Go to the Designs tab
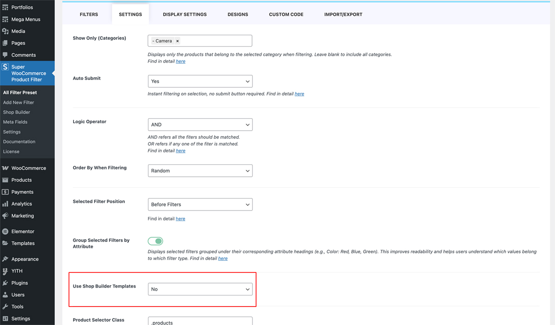Screen dimensions: 555x325 click(x=238, y=14)
